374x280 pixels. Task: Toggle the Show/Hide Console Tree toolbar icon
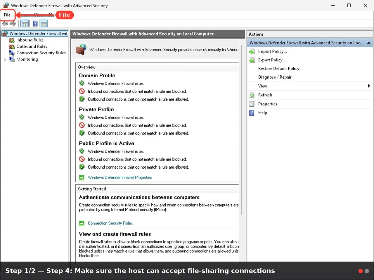[25, 24]
